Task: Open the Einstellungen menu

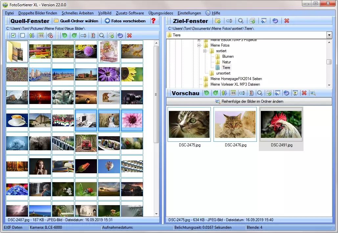Action: point(189,13)
